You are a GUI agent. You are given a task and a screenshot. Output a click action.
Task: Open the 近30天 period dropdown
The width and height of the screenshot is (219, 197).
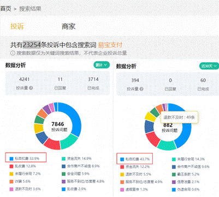click(209, 66)
